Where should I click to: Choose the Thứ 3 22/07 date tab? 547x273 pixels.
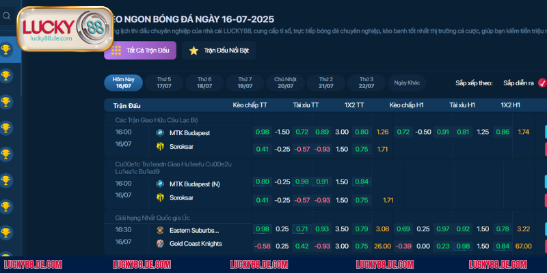coord(366,83)
